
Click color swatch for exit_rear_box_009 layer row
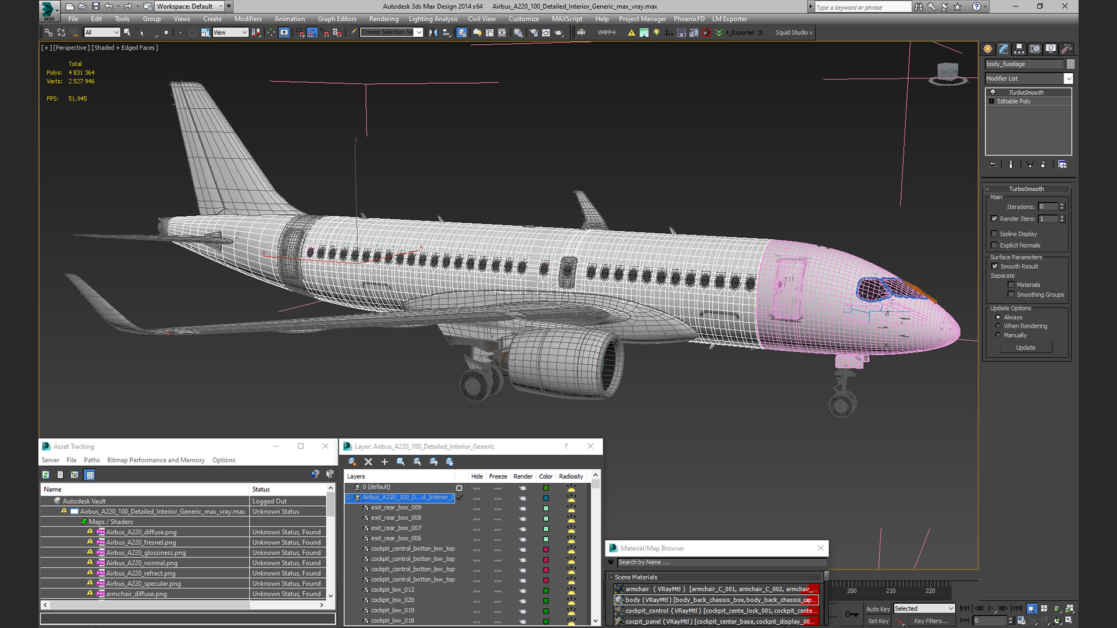point(546,508)
